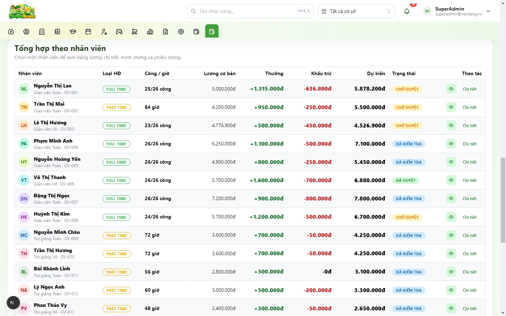This screenshot has height=316, width=506.
Task: Open the user profile circle tab
Action: [26, 32]
